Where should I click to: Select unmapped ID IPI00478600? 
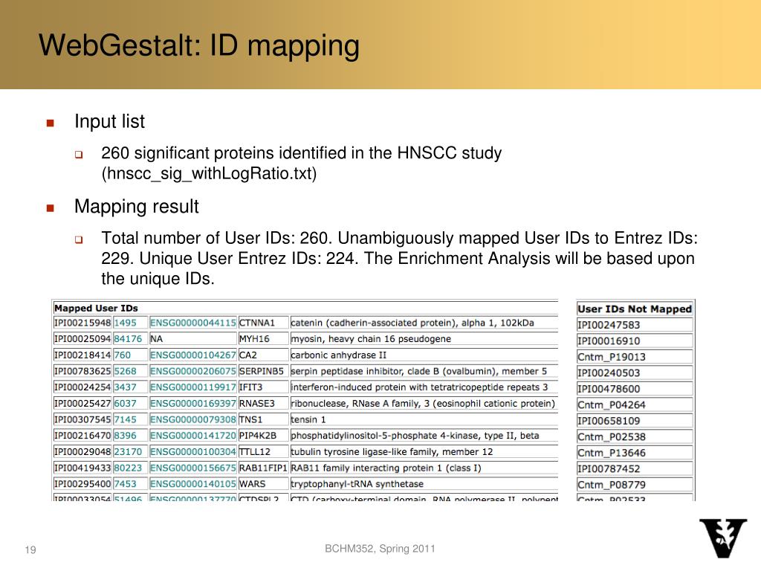click(609, 389)
